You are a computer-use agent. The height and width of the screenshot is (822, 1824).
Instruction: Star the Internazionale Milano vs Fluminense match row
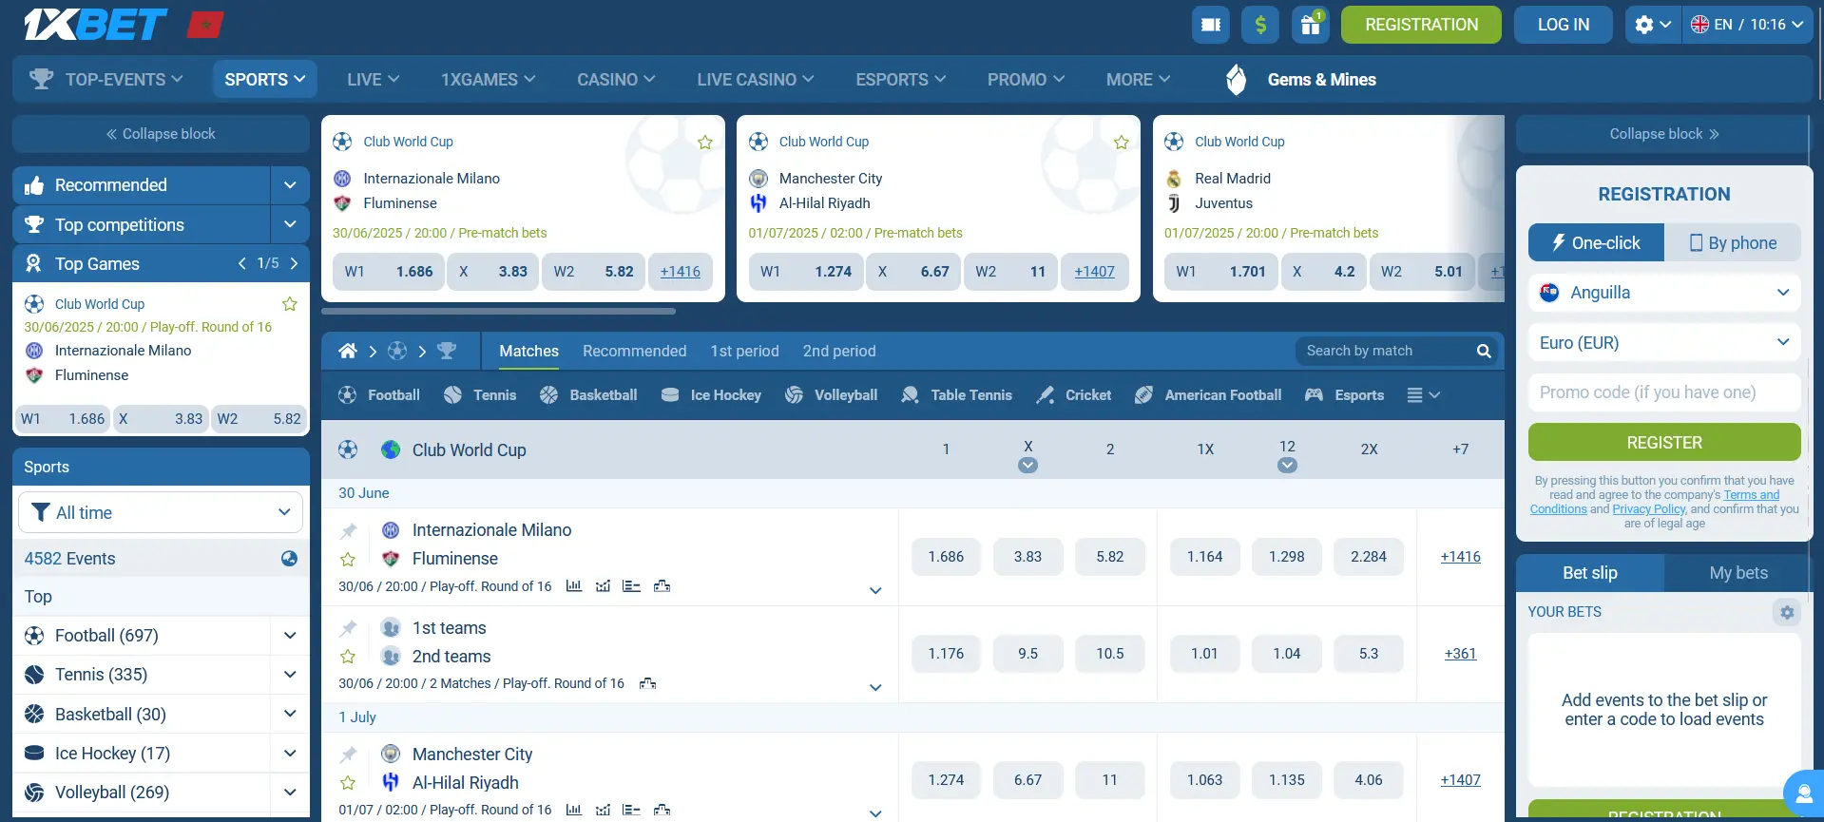[348, 560]
